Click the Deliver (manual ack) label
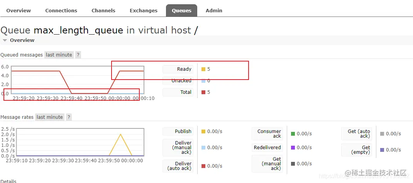 tap(178, 148)
